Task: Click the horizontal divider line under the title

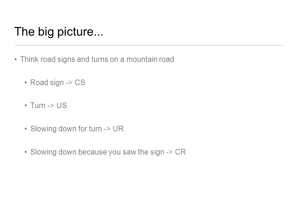Action: tap(149, 45)
